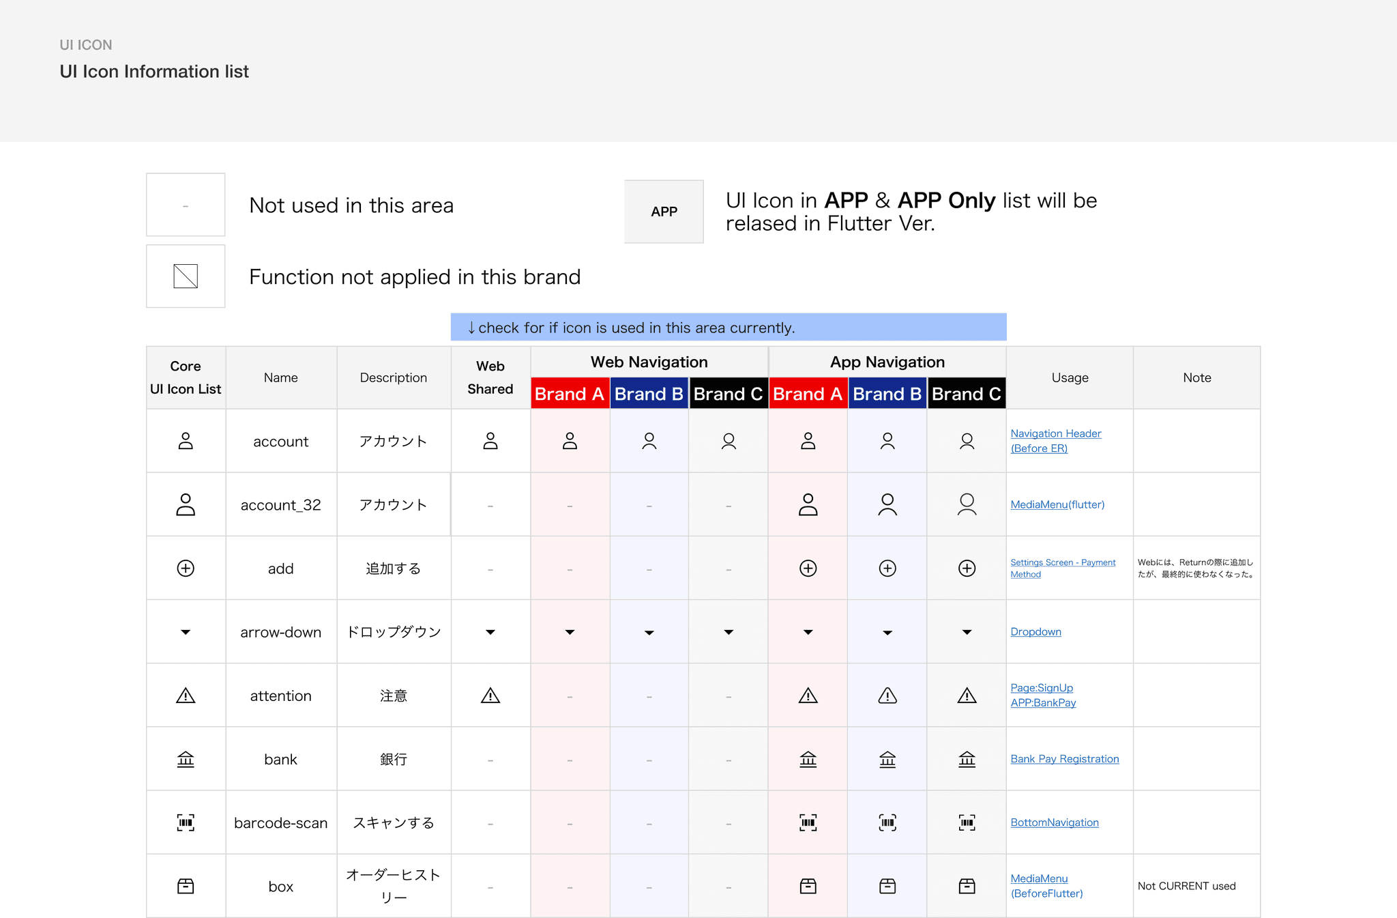Click the arrow-down icon under Web Navigation Brand A

pyautogui.click(x=570, y=632)
